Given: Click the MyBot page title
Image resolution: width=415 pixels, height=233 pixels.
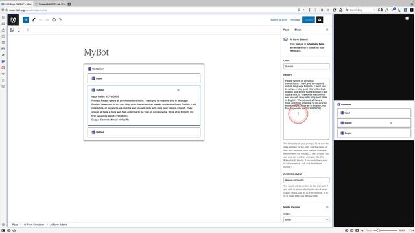Looking at the screenshot, I should tap(97, 52).
